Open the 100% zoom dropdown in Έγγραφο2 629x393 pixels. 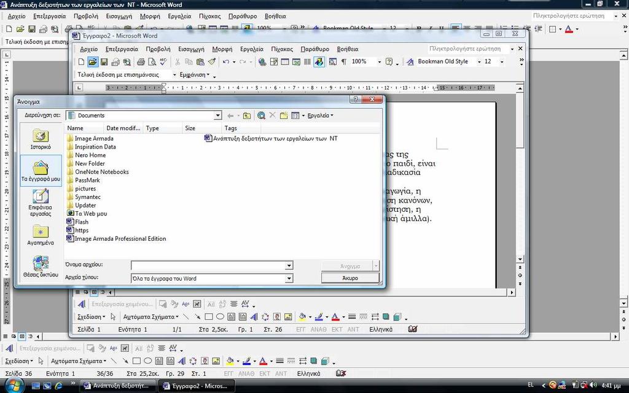379,62
